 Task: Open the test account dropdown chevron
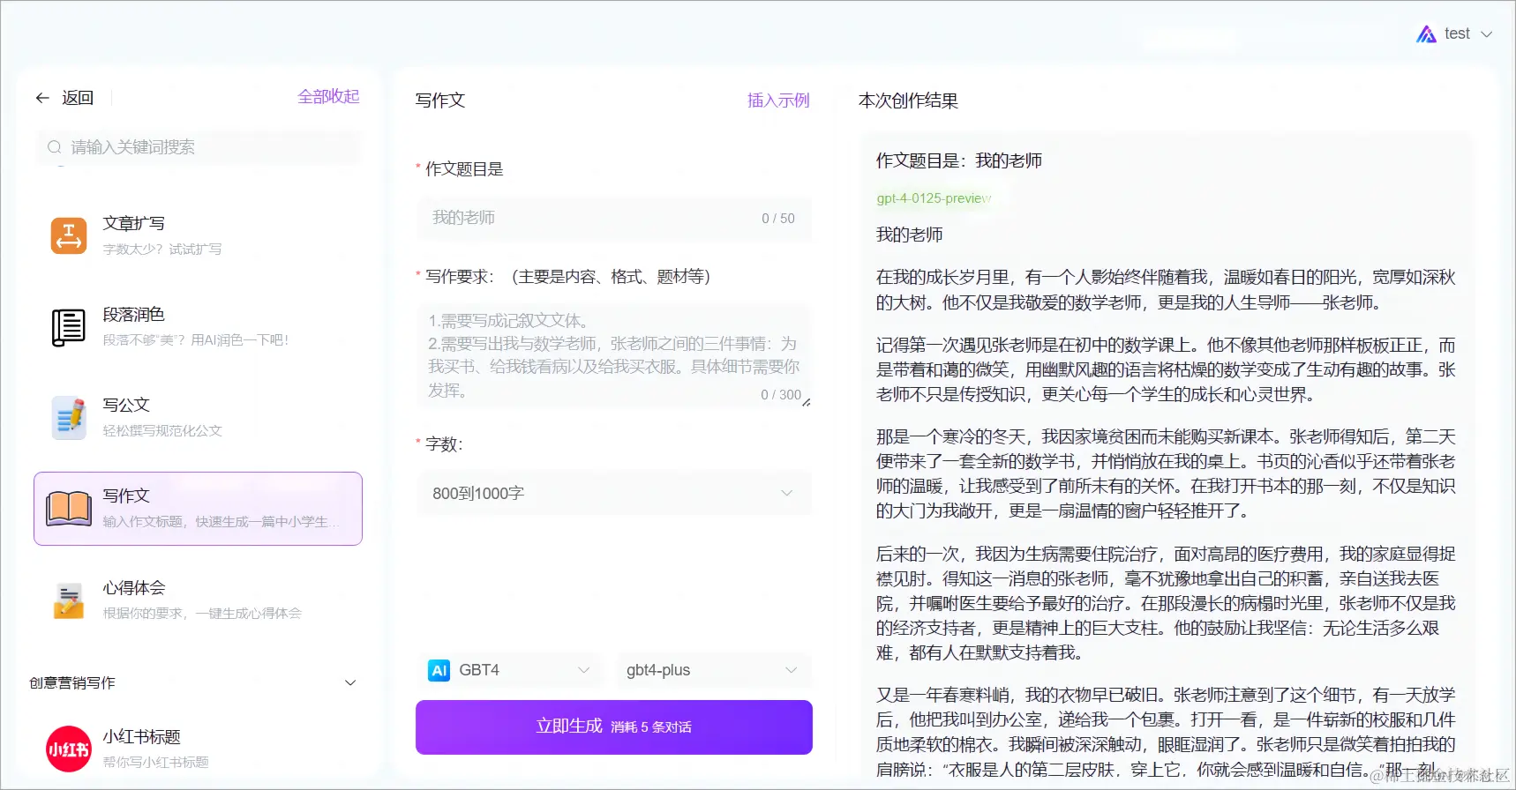pos(1486,34)
